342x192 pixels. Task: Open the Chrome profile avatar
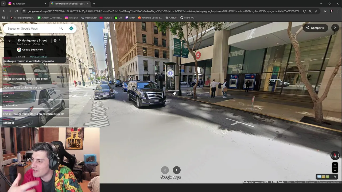tap(332, 11)
